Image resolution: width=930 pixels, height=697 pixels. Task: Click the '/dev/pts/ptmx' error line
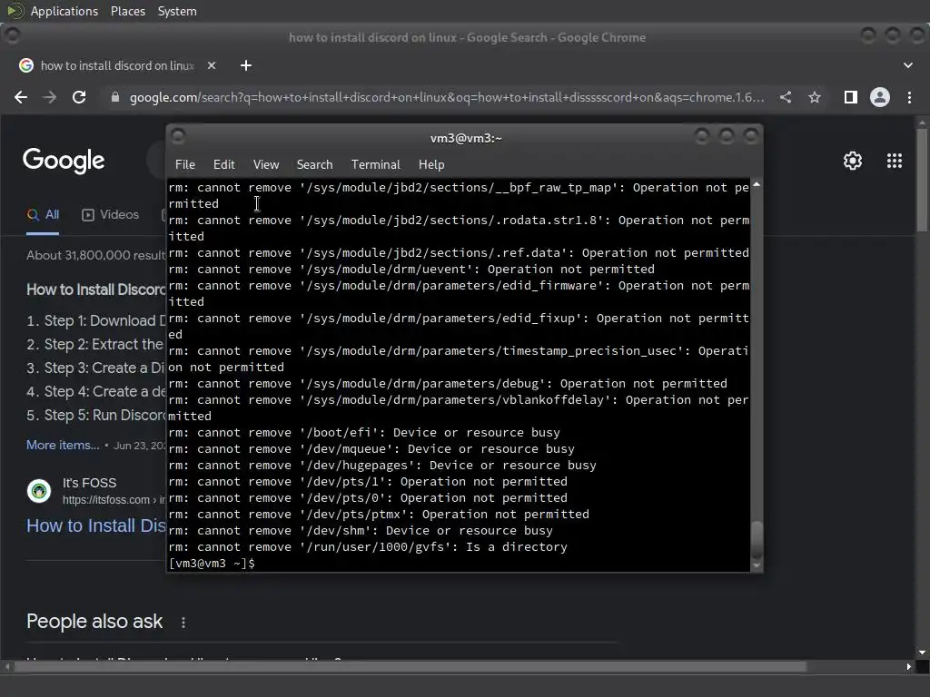pyautogui.click(x=379, y=515)
